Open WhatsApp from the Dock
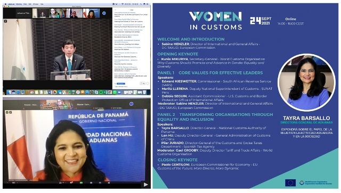 115,93
